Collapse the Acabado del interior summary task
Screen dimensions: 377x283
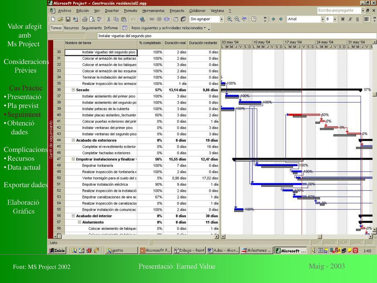[x=73, y=216]
